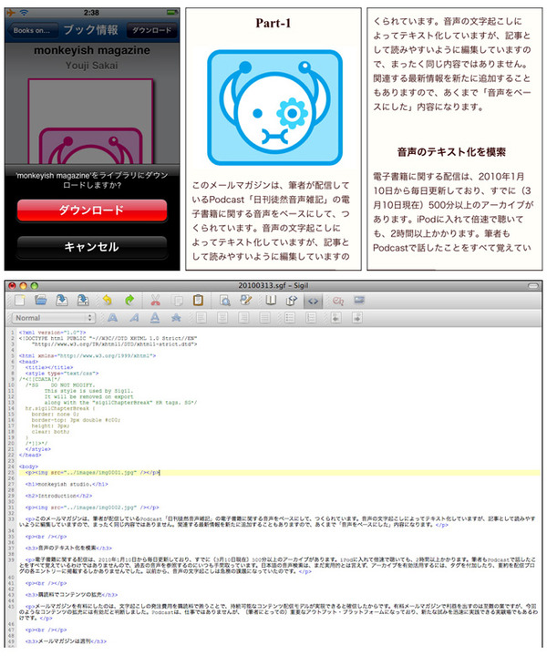Open the metadata editor pencil icon
Viewport: 547px width, 656px height.
click(246, 300)
